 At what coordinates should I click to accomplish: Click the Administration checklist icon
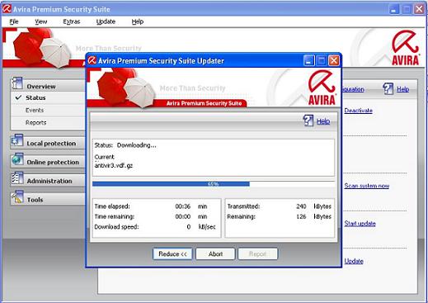pyautogui.click(x=17, y=178)
